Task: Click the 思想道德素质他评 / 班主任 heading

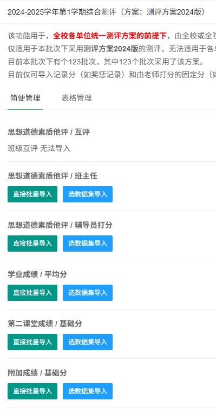Action: tap(53, 176)
